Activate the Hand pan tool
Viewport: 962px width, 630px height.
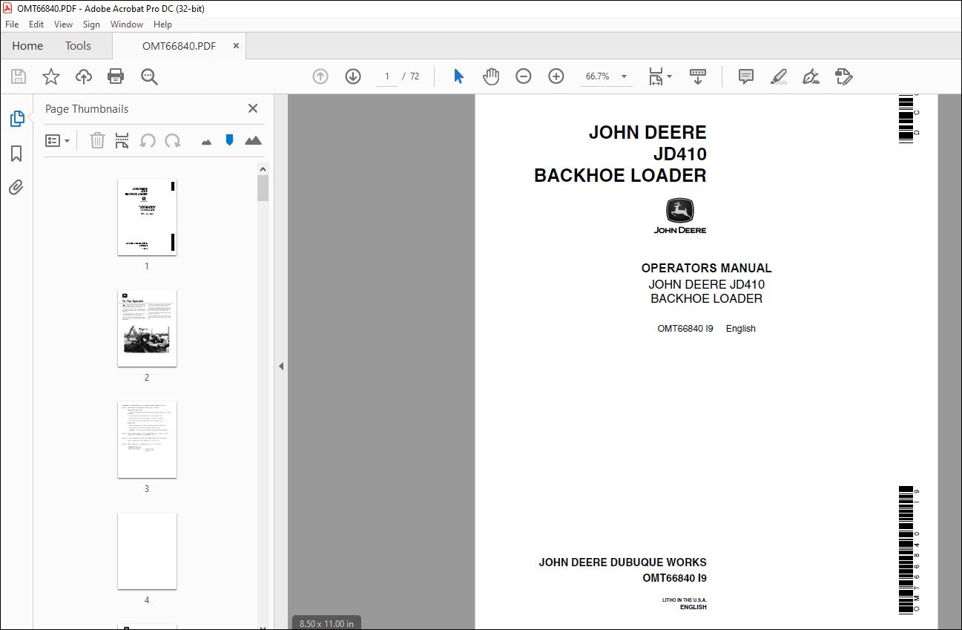(491, 76)
